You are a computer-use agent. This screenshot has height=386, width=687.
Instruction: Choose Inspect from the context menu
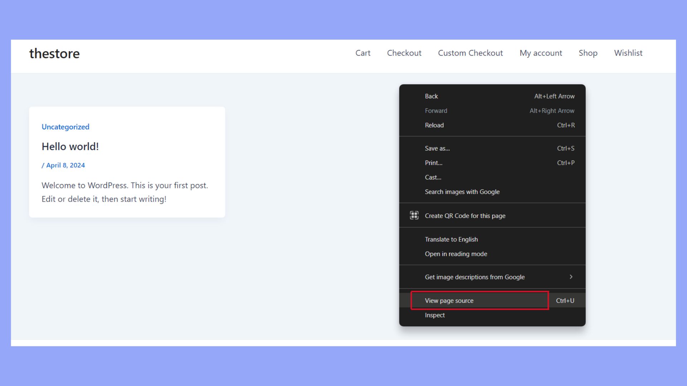click(x=435, y=315)
